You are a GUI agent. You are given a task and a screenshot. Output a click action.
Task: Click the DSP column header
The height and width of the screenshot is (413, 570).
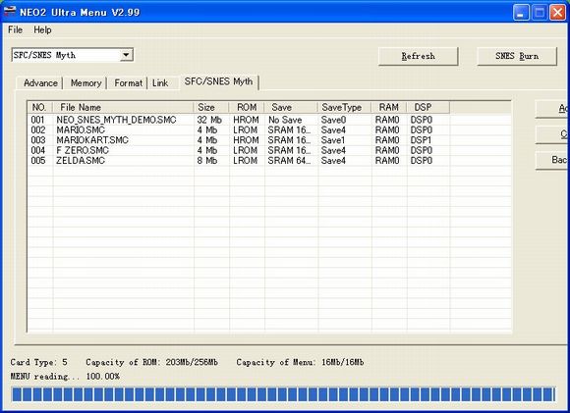coord(427,108)
